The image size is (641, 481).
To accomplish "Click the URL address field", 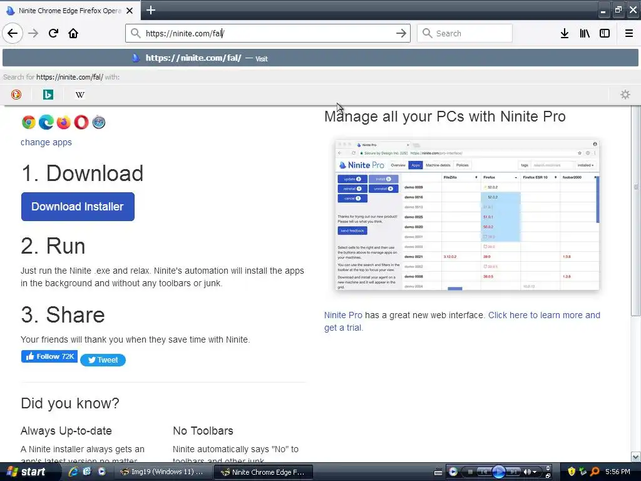I will (x=268, y=33).
